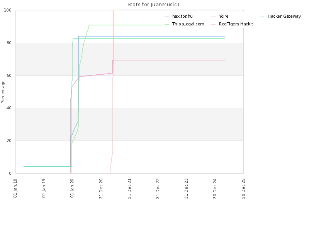The width and height of the screenshot is (309, 231).
Task: Click the Percentage y-axis label
Action: (x=3, y=92)
